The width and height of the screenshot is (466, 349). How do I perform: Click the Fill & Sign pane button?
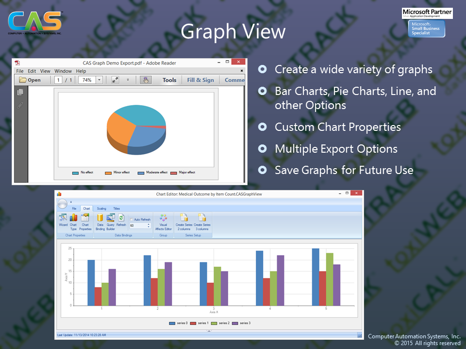200,80
